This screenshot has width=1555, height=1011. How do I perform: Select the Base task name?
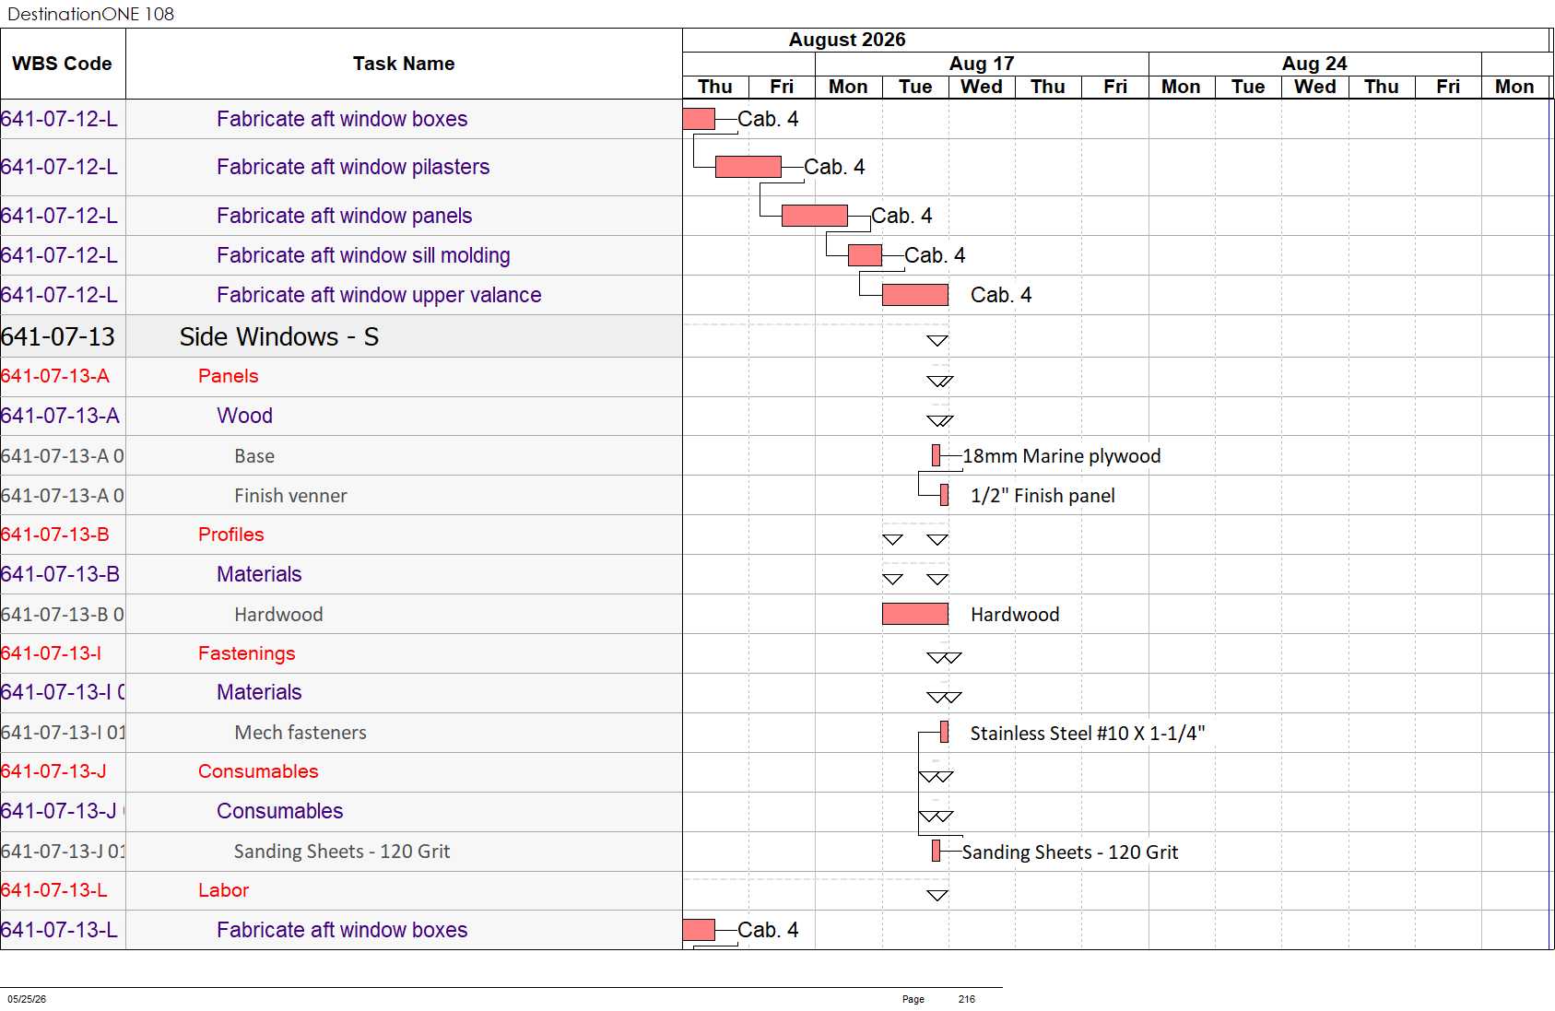click(x=254, y=456)
